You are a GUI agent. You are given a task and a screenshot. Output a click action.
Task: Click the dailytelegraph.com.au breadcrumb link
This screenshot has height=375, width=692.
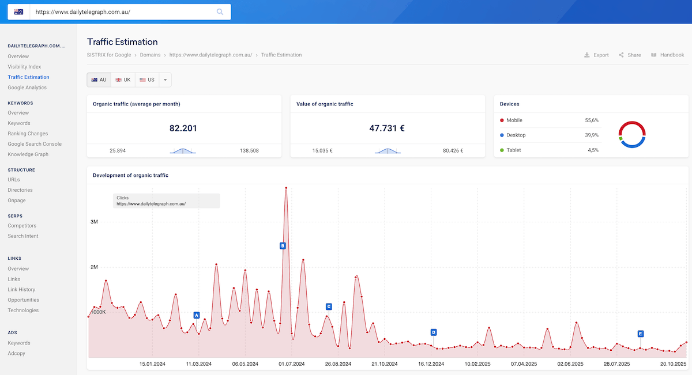pos(211,55)
